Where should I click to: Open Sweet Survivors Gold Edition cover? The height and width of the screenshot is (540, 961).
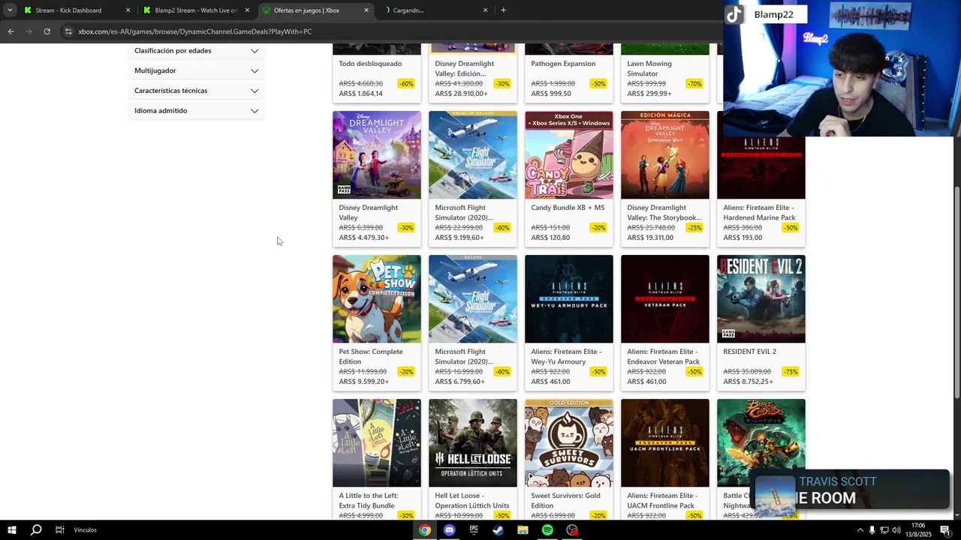click(569, 443)
